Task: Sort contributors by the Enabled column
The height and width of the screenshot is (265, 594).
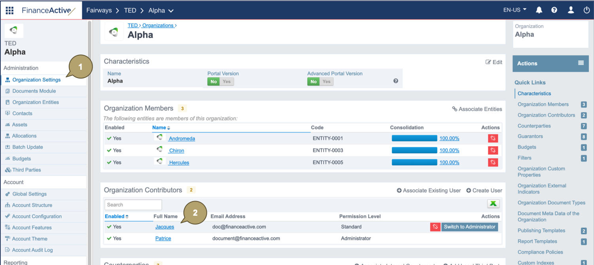Action: click(117, 216)
